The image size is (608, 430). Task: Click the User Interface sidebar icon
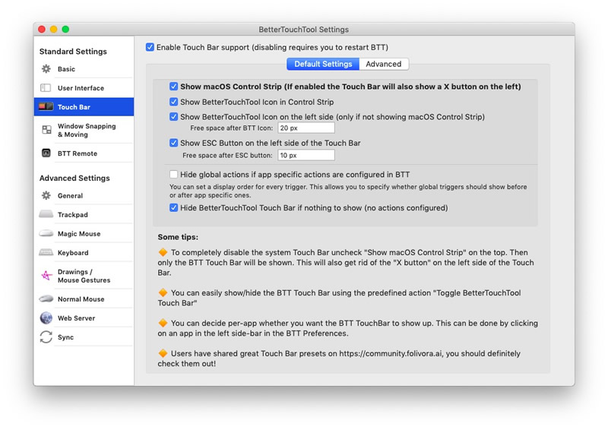pos(46,87)
